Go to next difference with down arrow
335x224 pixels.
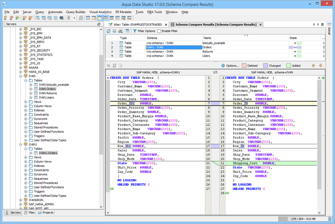click(x=321, y=66)
